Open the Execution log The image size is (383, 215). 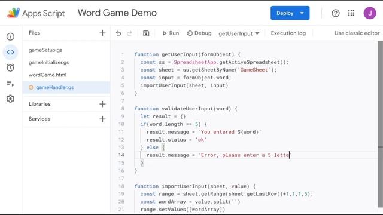coord(288,33)
